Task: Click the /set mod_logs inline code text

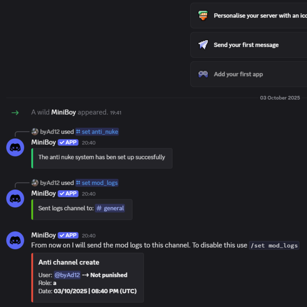Action: [274, 245]
